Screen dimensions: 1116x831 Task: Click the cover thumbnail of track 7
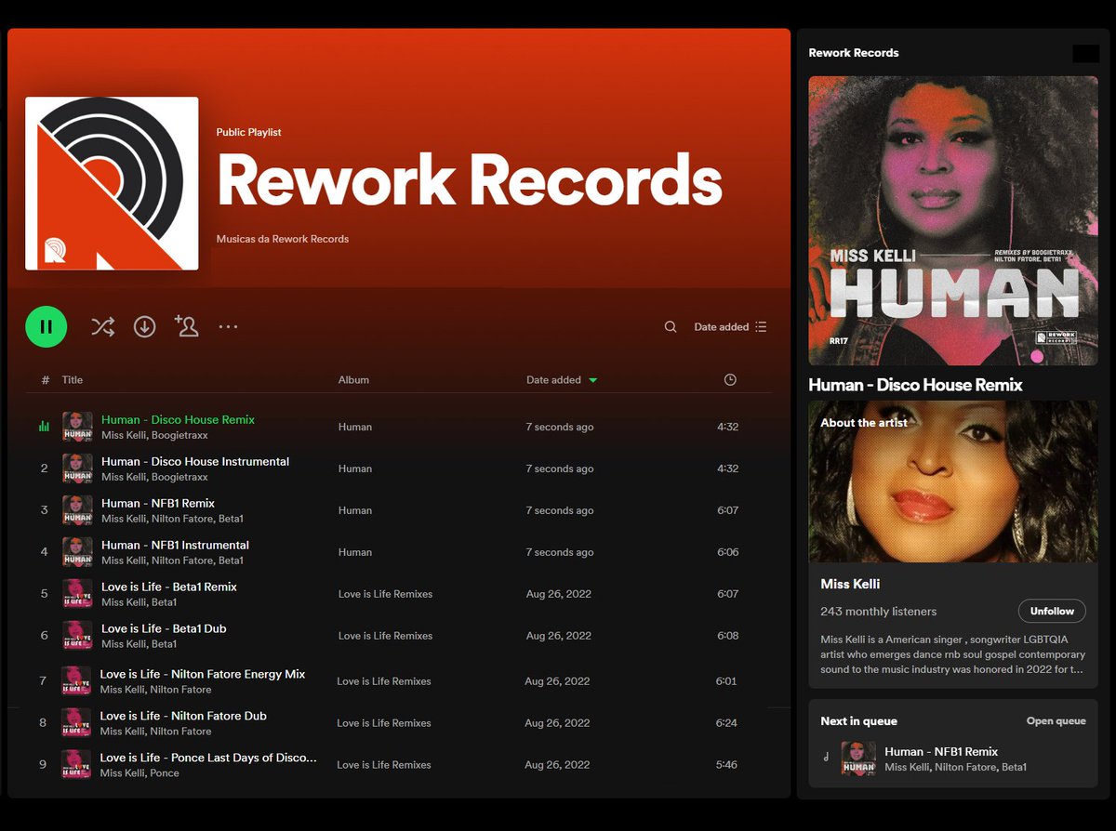(x=76, y=681)
